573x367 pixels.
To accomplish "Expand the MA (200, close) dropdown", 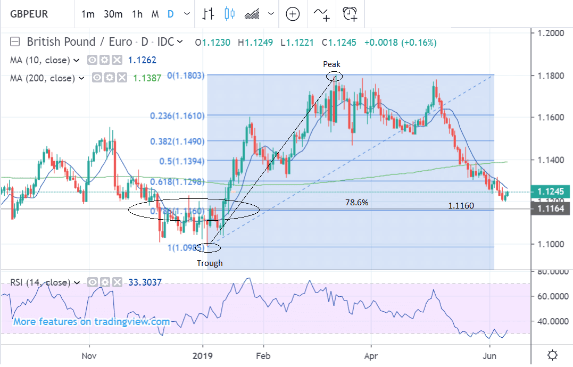I will [81, 78].
